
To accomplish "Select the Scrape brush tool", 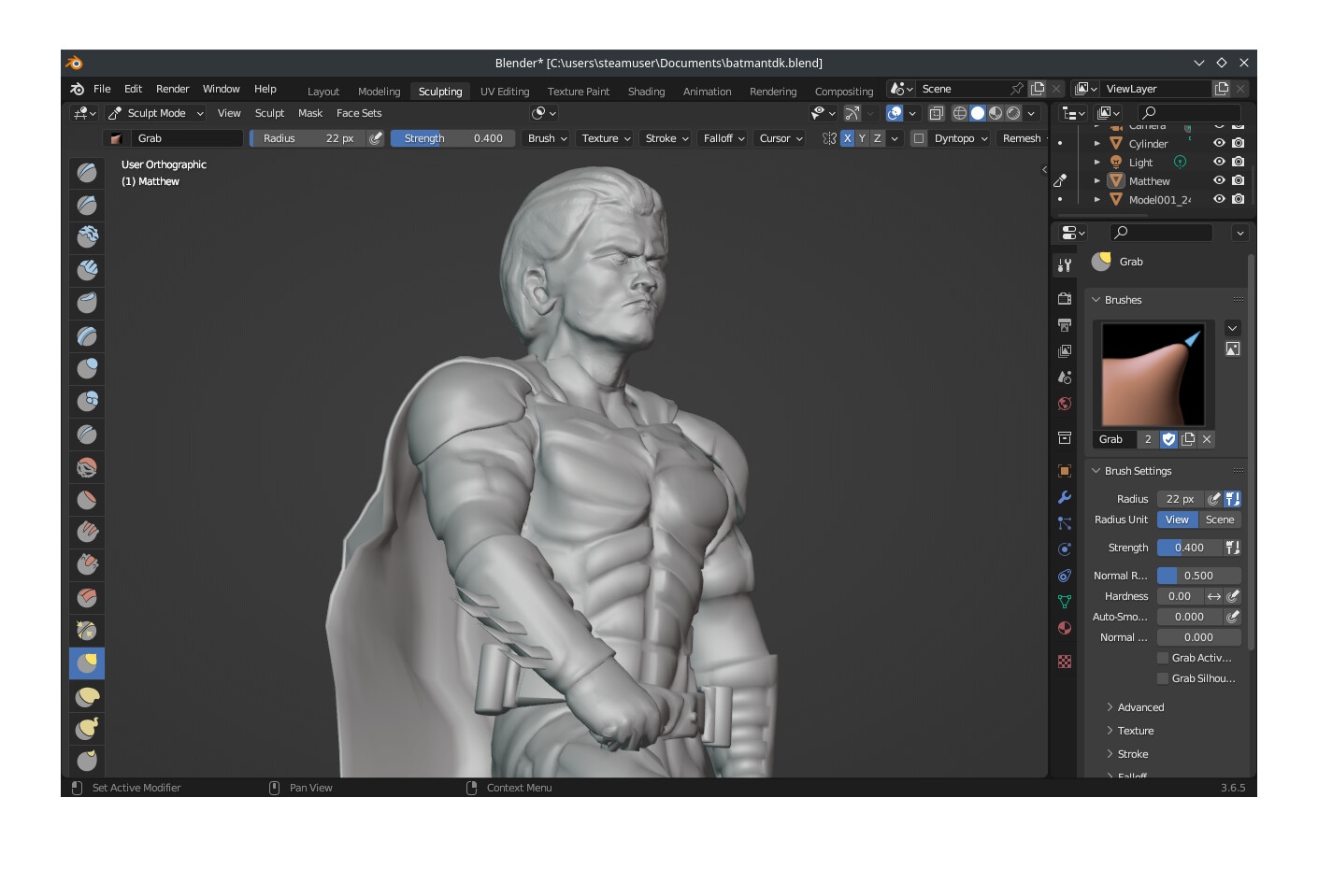I will [87, 564].
